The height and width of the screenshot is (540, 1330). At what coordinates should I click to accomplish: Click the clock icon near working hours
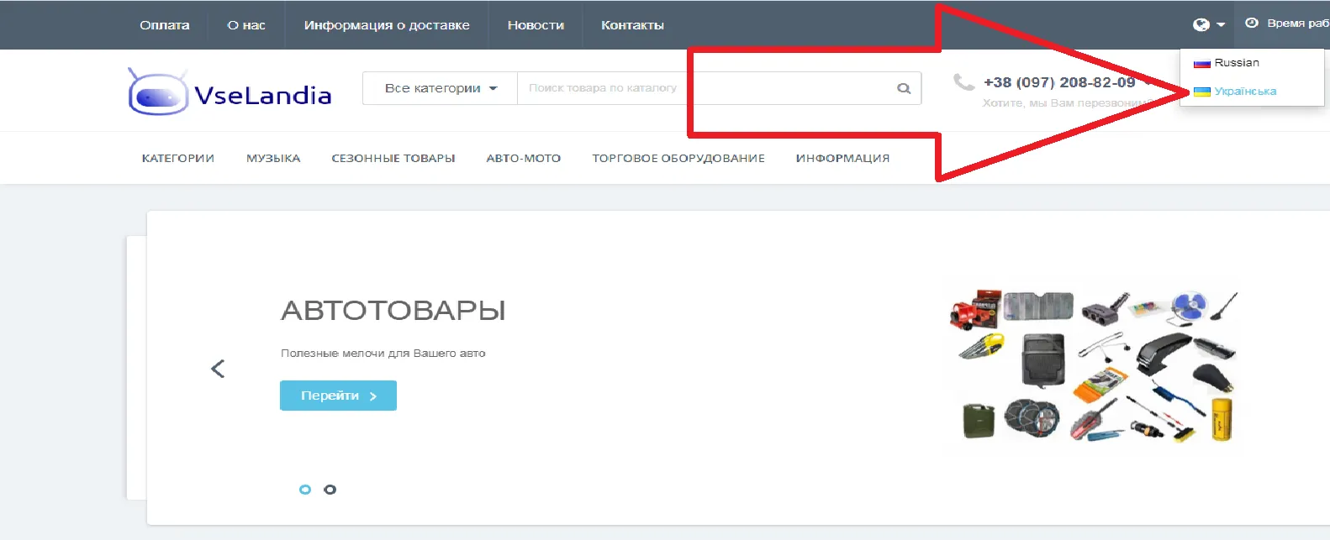click(x=1252, y=24)
